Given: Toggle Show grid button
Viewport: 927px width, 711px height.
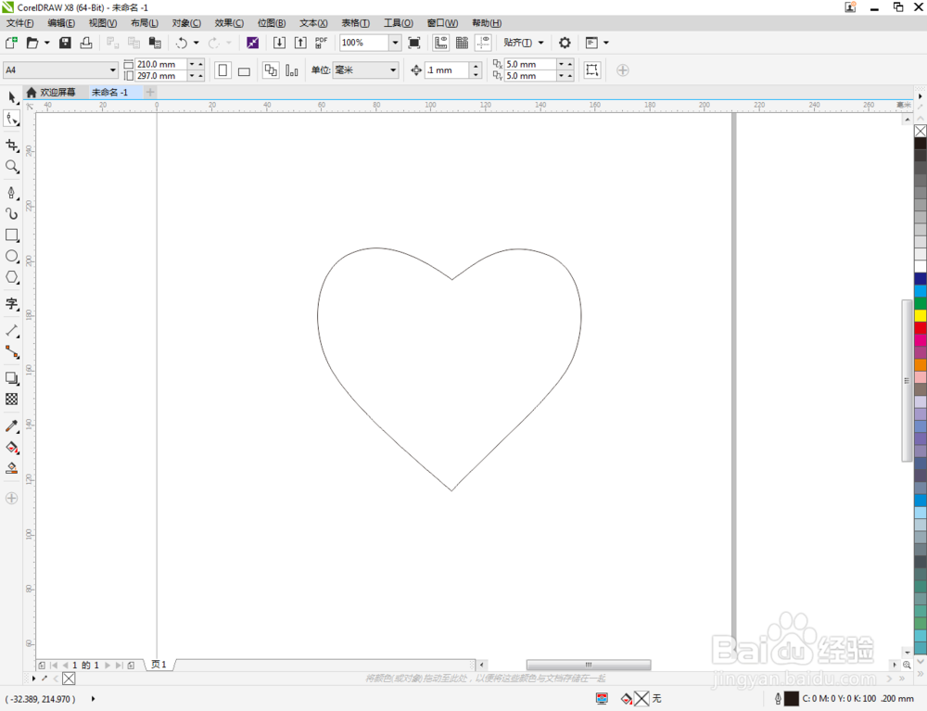Looking at the screenshot, I should coord(463,43).
